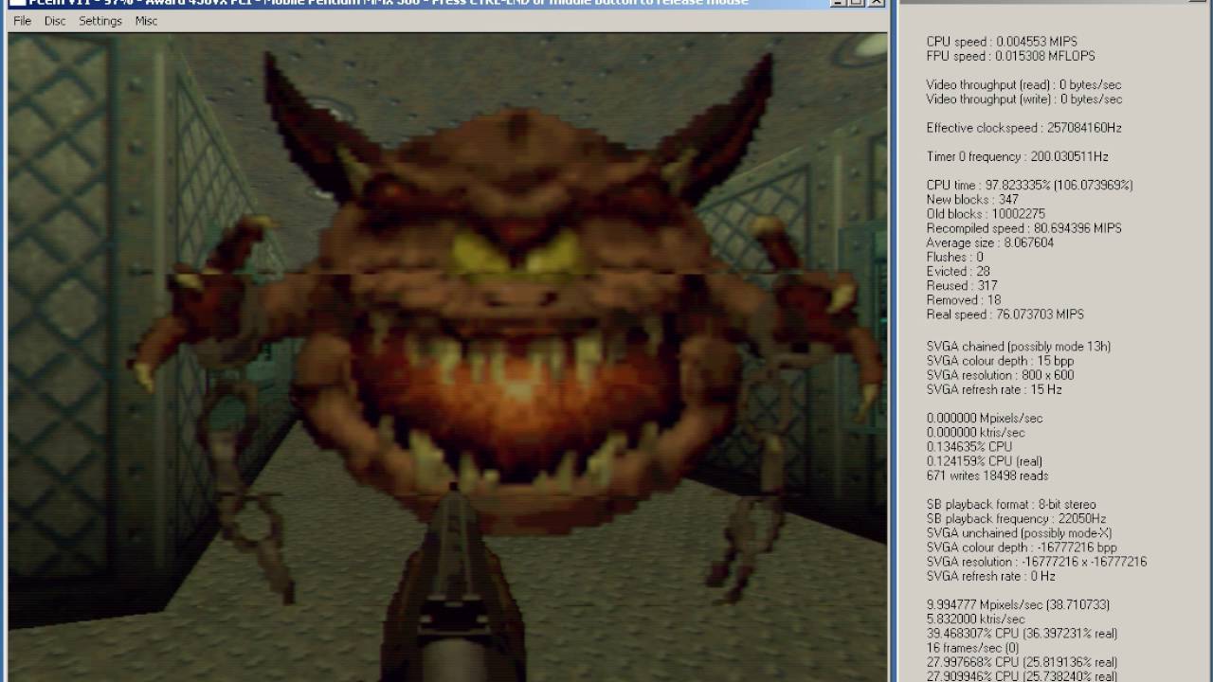1213x682 pixels.
Task: Select '9.994777 Mpixels/sec (38.710733)'
Action: coord(1018,604)
